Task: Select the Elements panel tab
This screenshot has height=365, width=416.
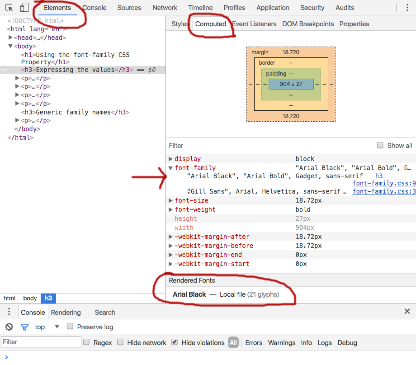Action: (x=57, y=8)
